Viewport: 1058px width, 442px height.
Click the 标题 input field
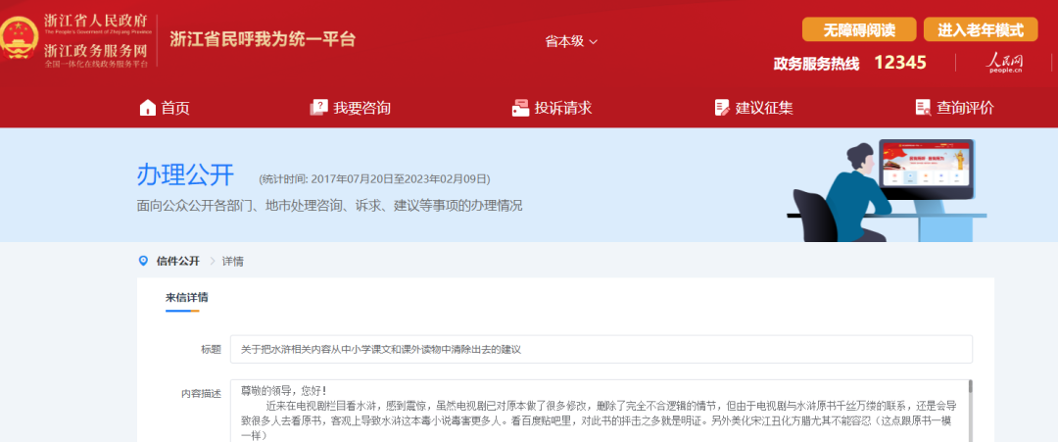click(601, 349)
